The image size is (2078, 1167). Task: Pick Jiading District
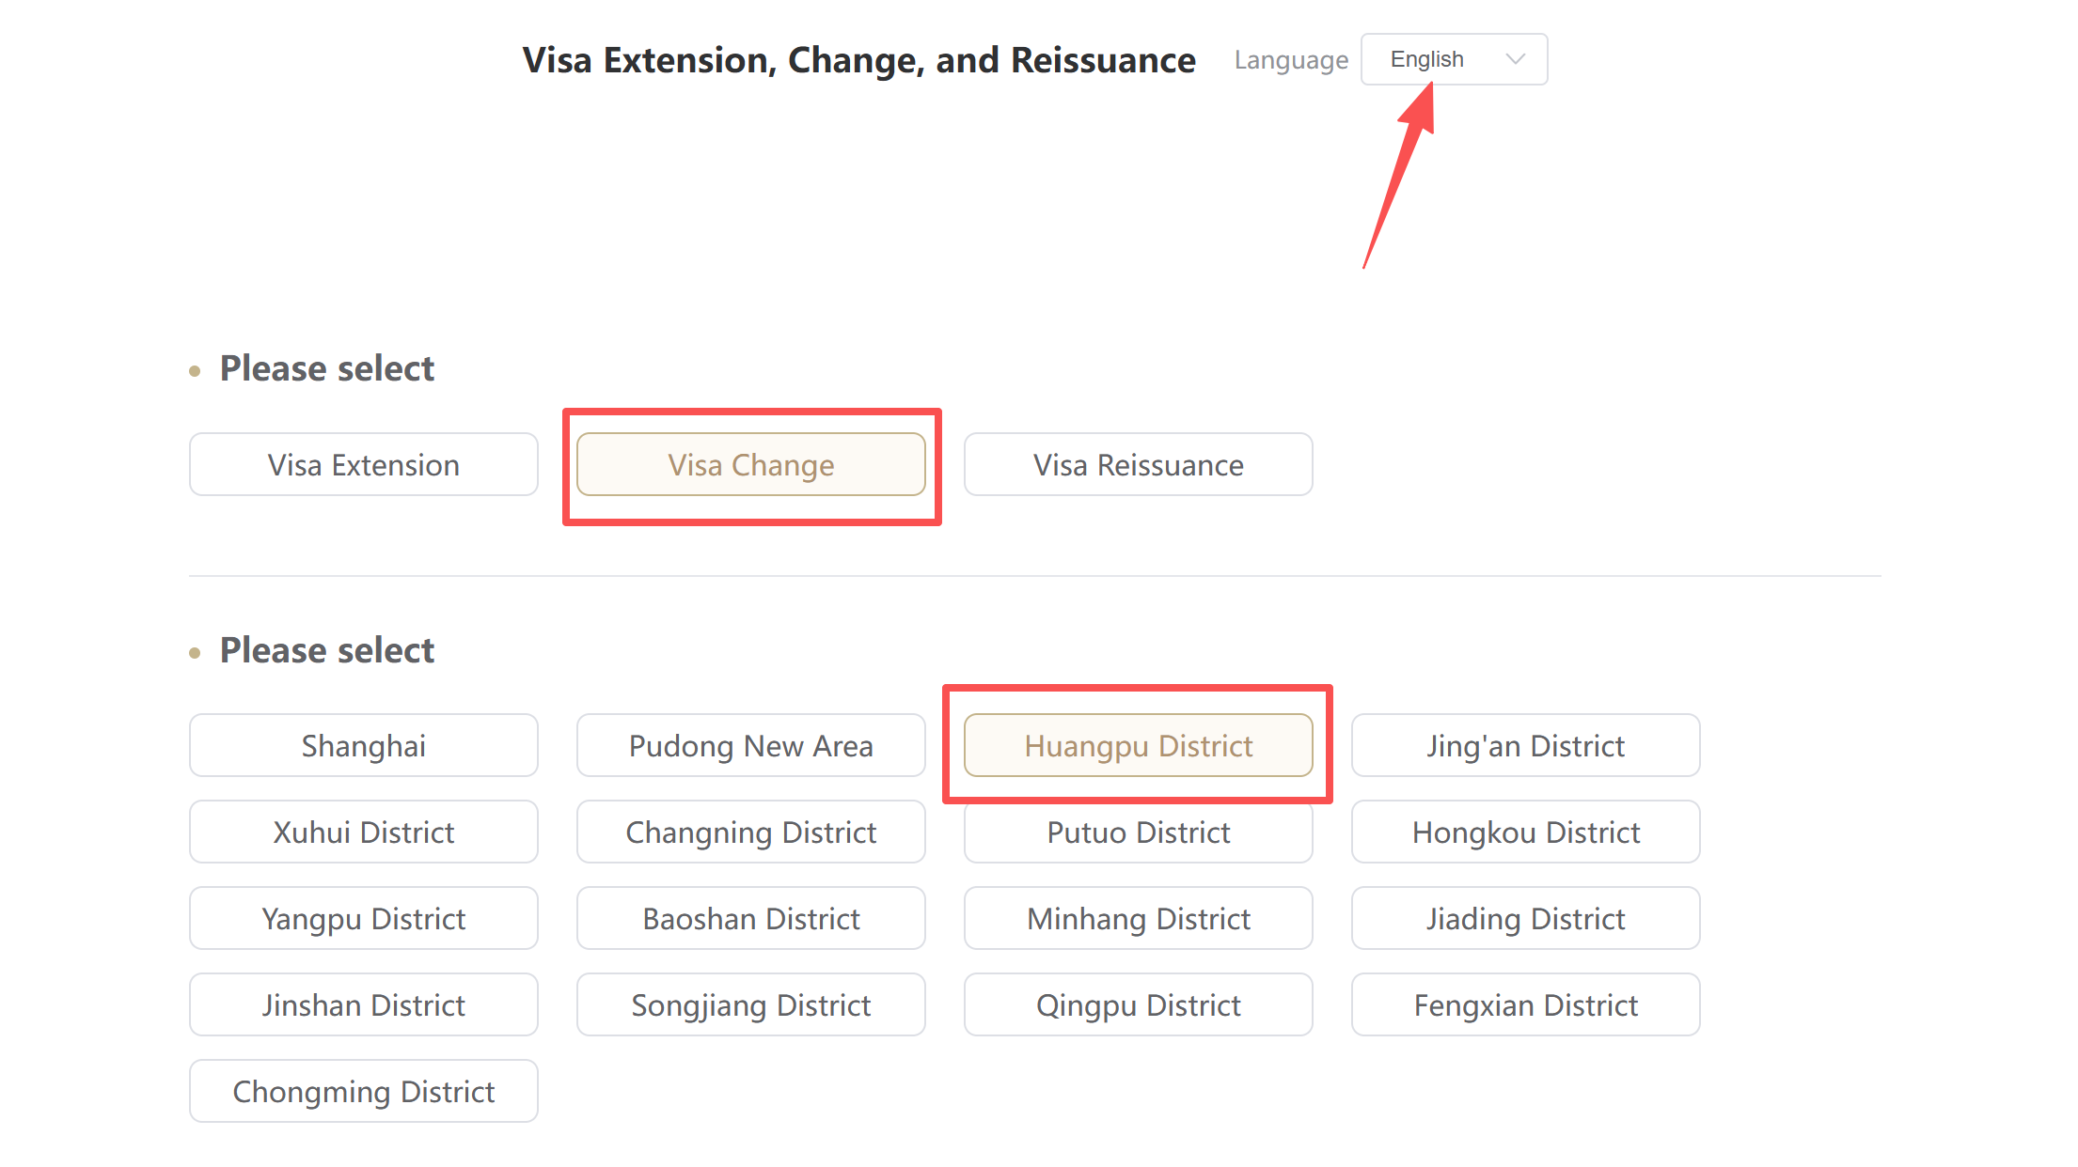(x=1526, y=918)
